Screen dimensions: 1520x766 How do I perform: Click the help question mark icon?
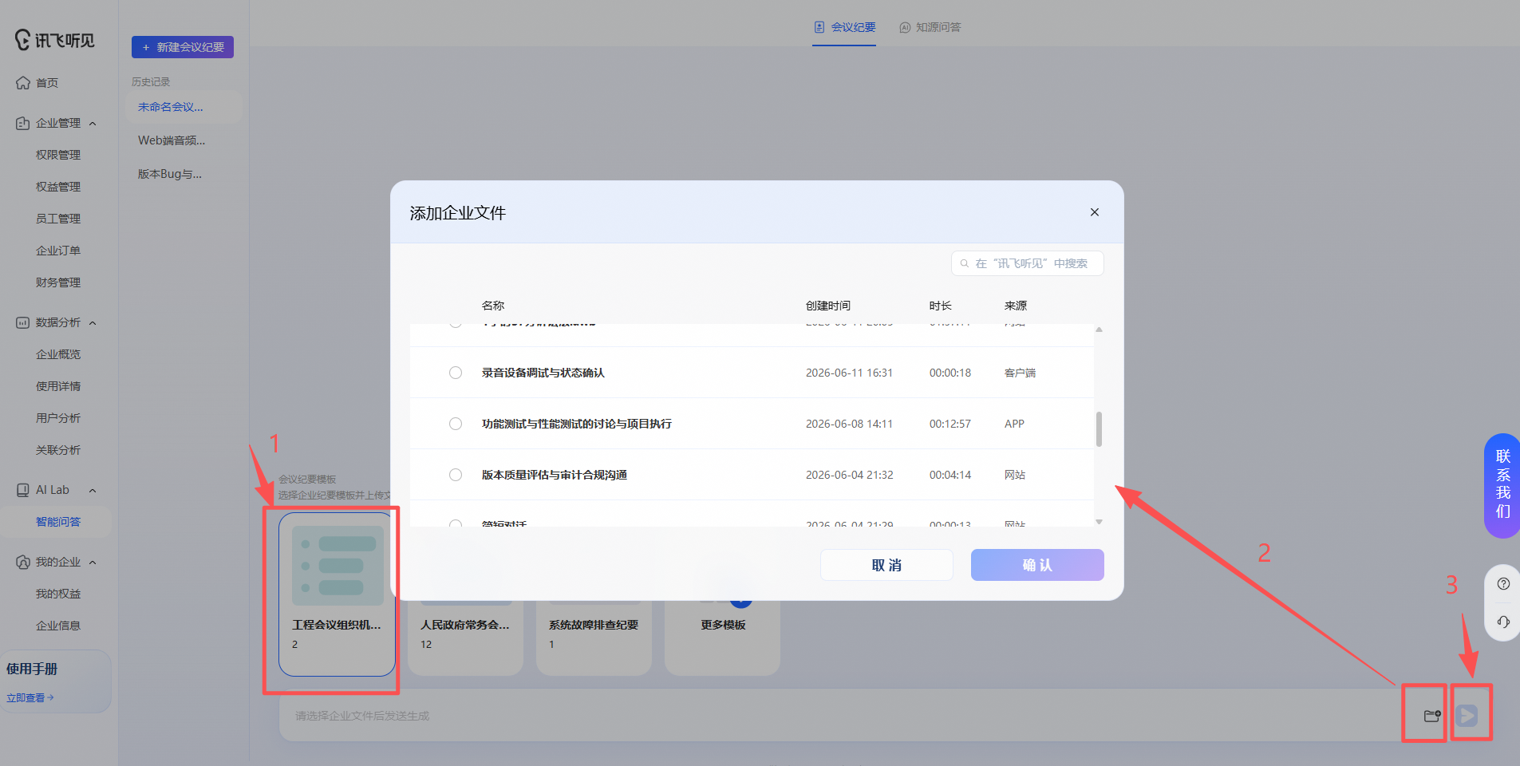pos(1503,583)
